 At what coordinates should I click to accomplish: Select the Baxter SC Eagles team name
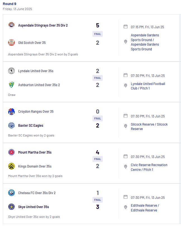[x=31, y=126]
